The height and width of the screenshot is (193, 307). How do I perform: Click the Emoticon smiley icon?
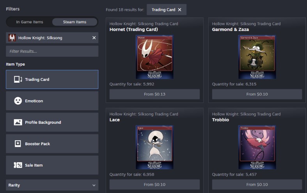point(18,101)
